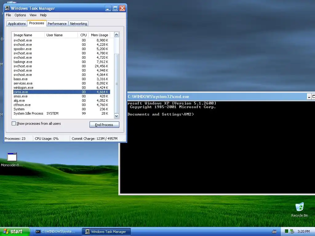The width and height of the screenshot is (315, 236).
Task: Select svchost.exe row using 8,980 K
Action: pyautogui.click(x=62, y=40)
